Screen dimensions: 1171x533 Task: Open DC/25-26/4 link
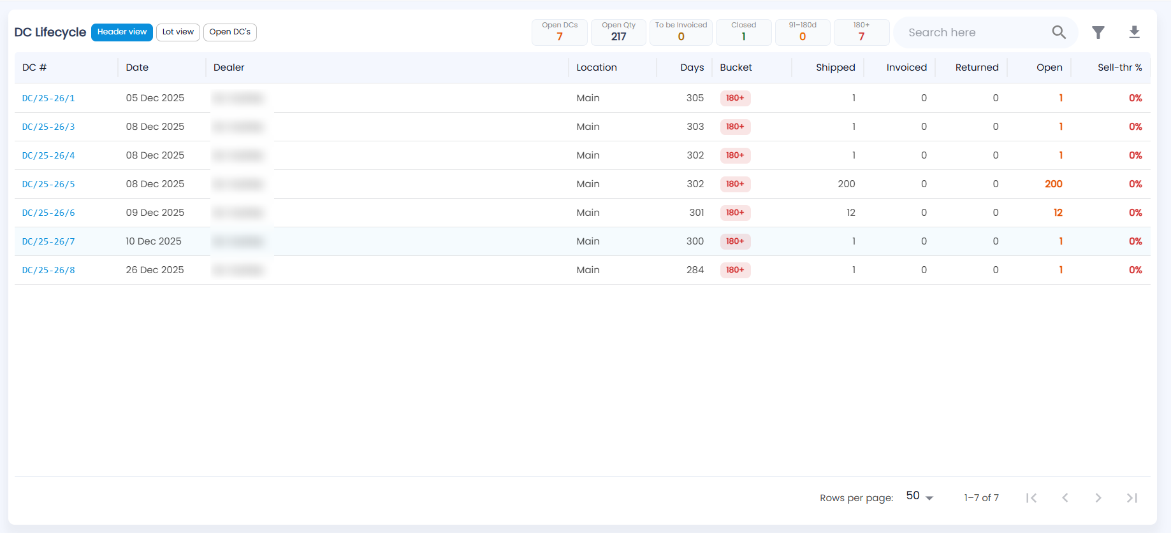click(x=48, y=155)
